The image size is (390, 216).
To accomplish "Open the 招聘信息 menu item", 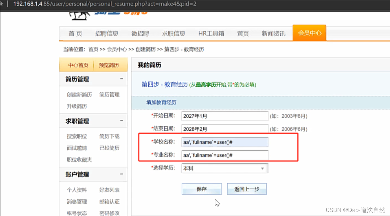I will 107,34.
